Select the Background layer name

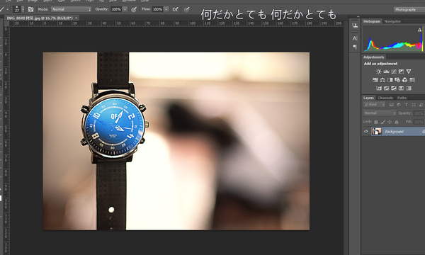click(x=394, y=132)
